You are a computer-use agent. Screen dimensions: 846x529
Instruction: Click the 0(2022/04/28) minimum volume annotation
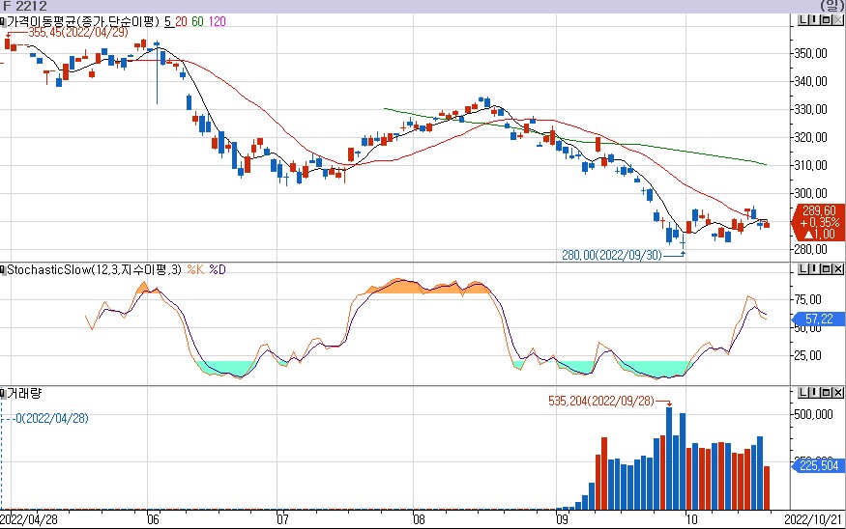click(x=52, y=418)
